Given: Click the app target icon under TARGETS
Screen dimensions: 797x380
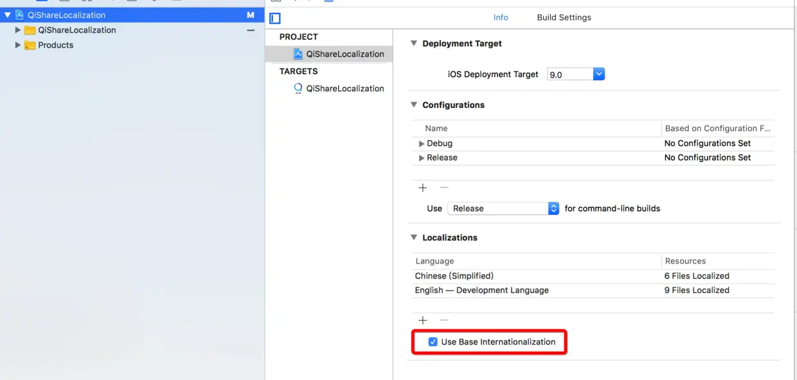Looking at the screenshot, I should coord(298,89).
